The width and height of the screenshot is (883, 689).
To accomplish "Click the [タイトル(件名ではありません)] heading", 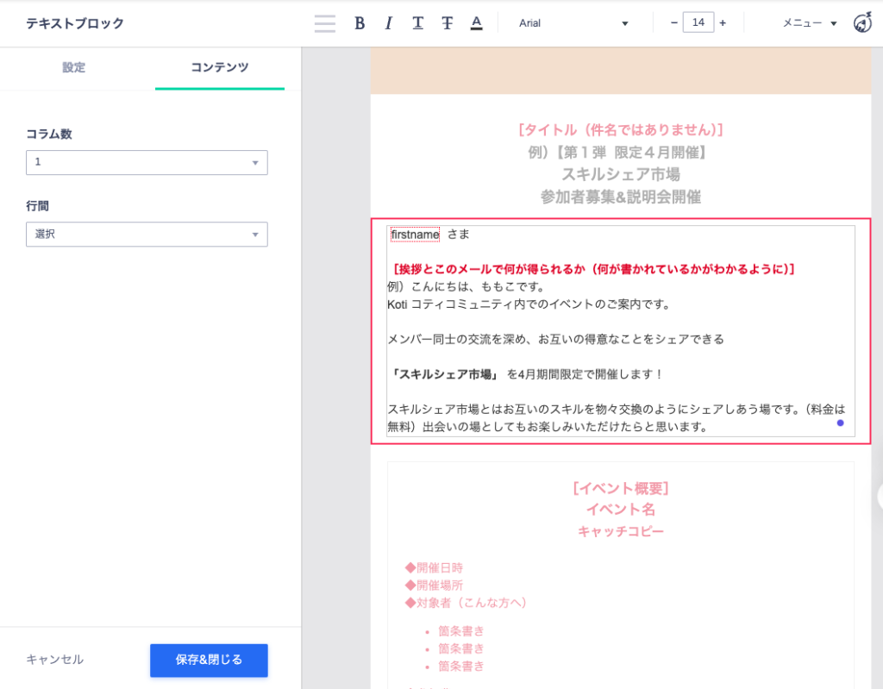I will [x=621, y=130].
